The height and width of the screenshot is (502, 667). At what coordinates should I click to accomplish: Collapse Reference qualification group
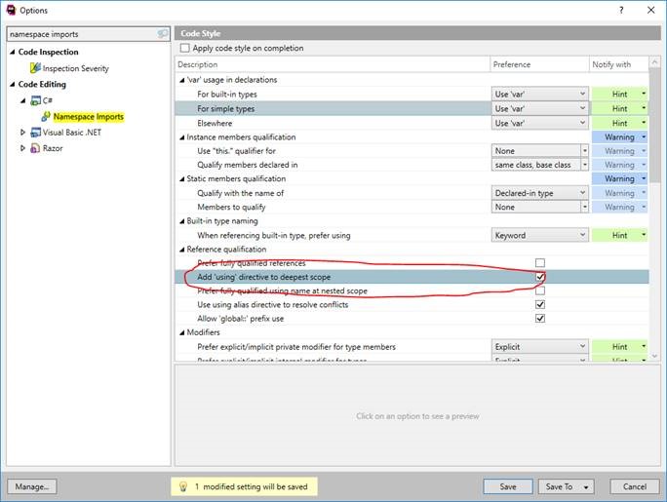click(182, 250)
